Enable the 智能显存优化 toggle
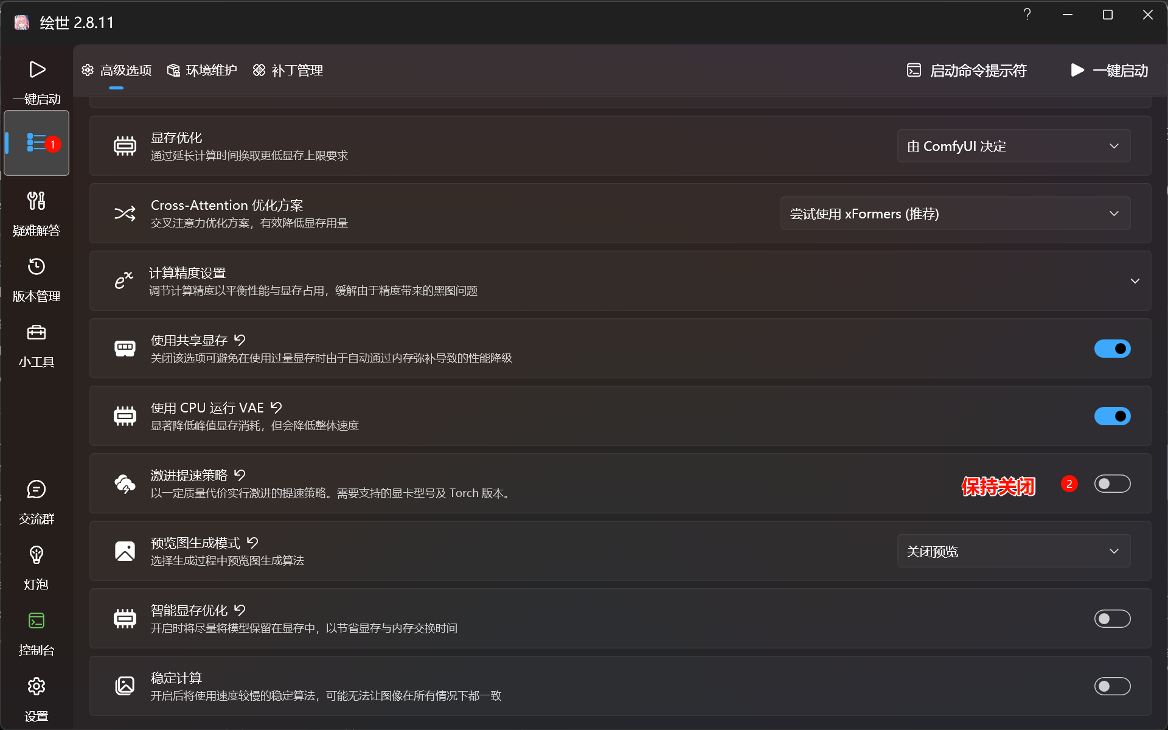1168x730 pixels. point(1112,619)
